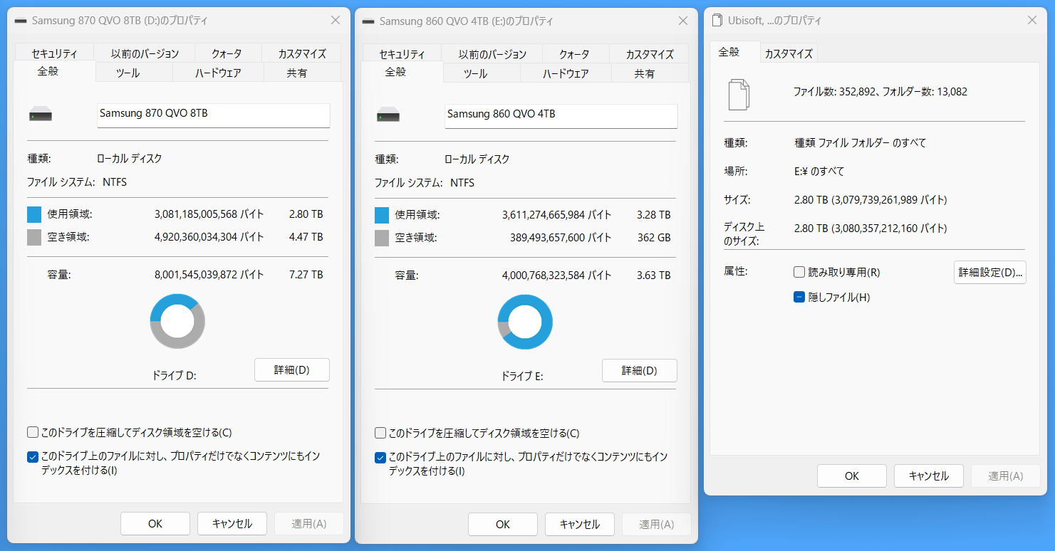The width and height of the screenshot is (1055, 551).
Task: Click the volume name field Samsung 860 QVO 4TB
Action: coord(561,116)
